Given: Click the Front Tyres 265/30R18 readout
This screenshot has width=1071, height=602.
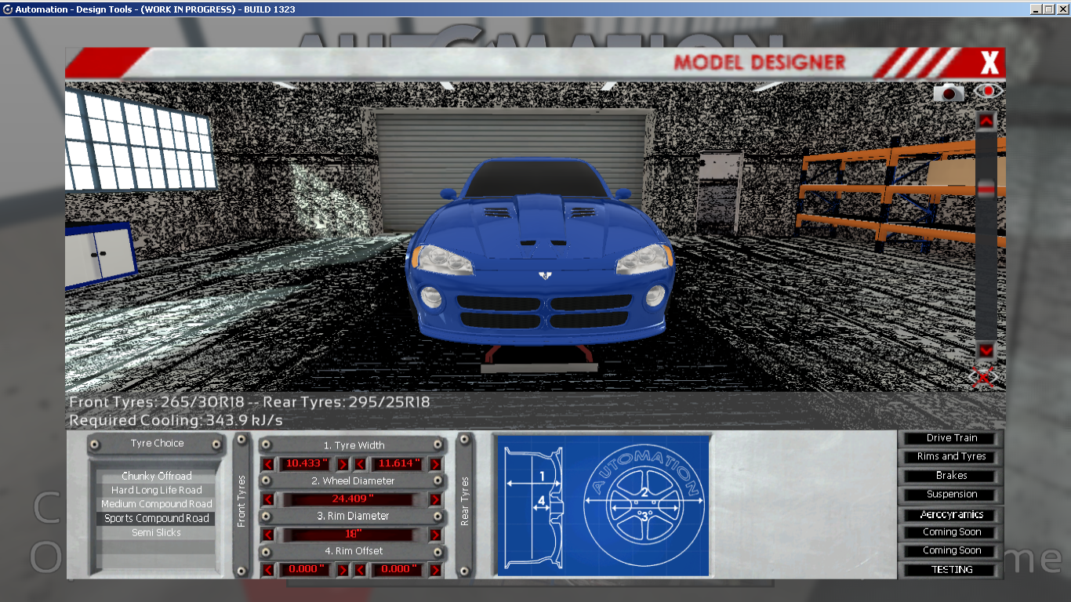Looking at the screenshot, I should [157, 402].
